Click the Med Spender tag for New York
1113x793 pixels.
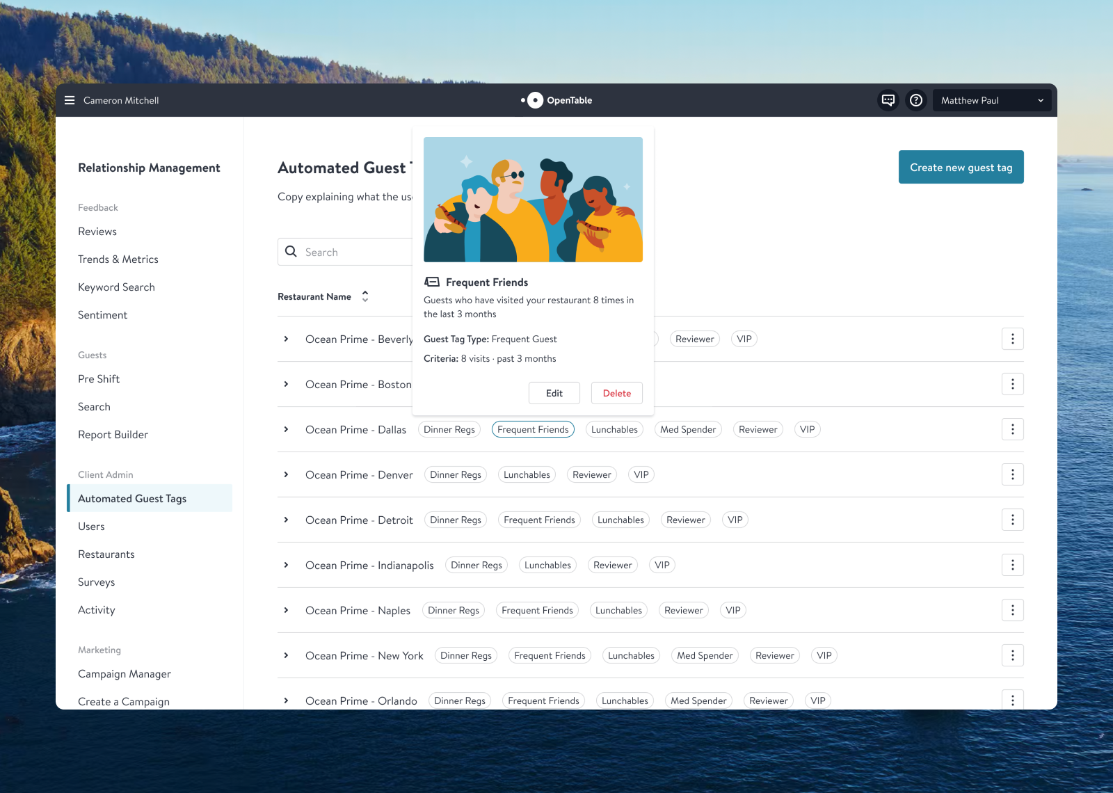705,655
